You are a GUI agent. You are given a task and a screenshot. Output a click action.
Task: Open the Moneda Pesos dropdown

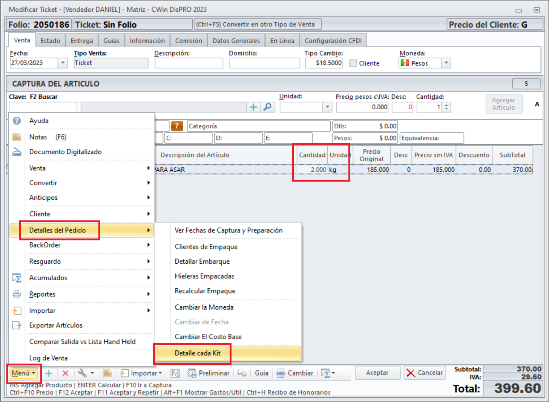click(446, 63)
